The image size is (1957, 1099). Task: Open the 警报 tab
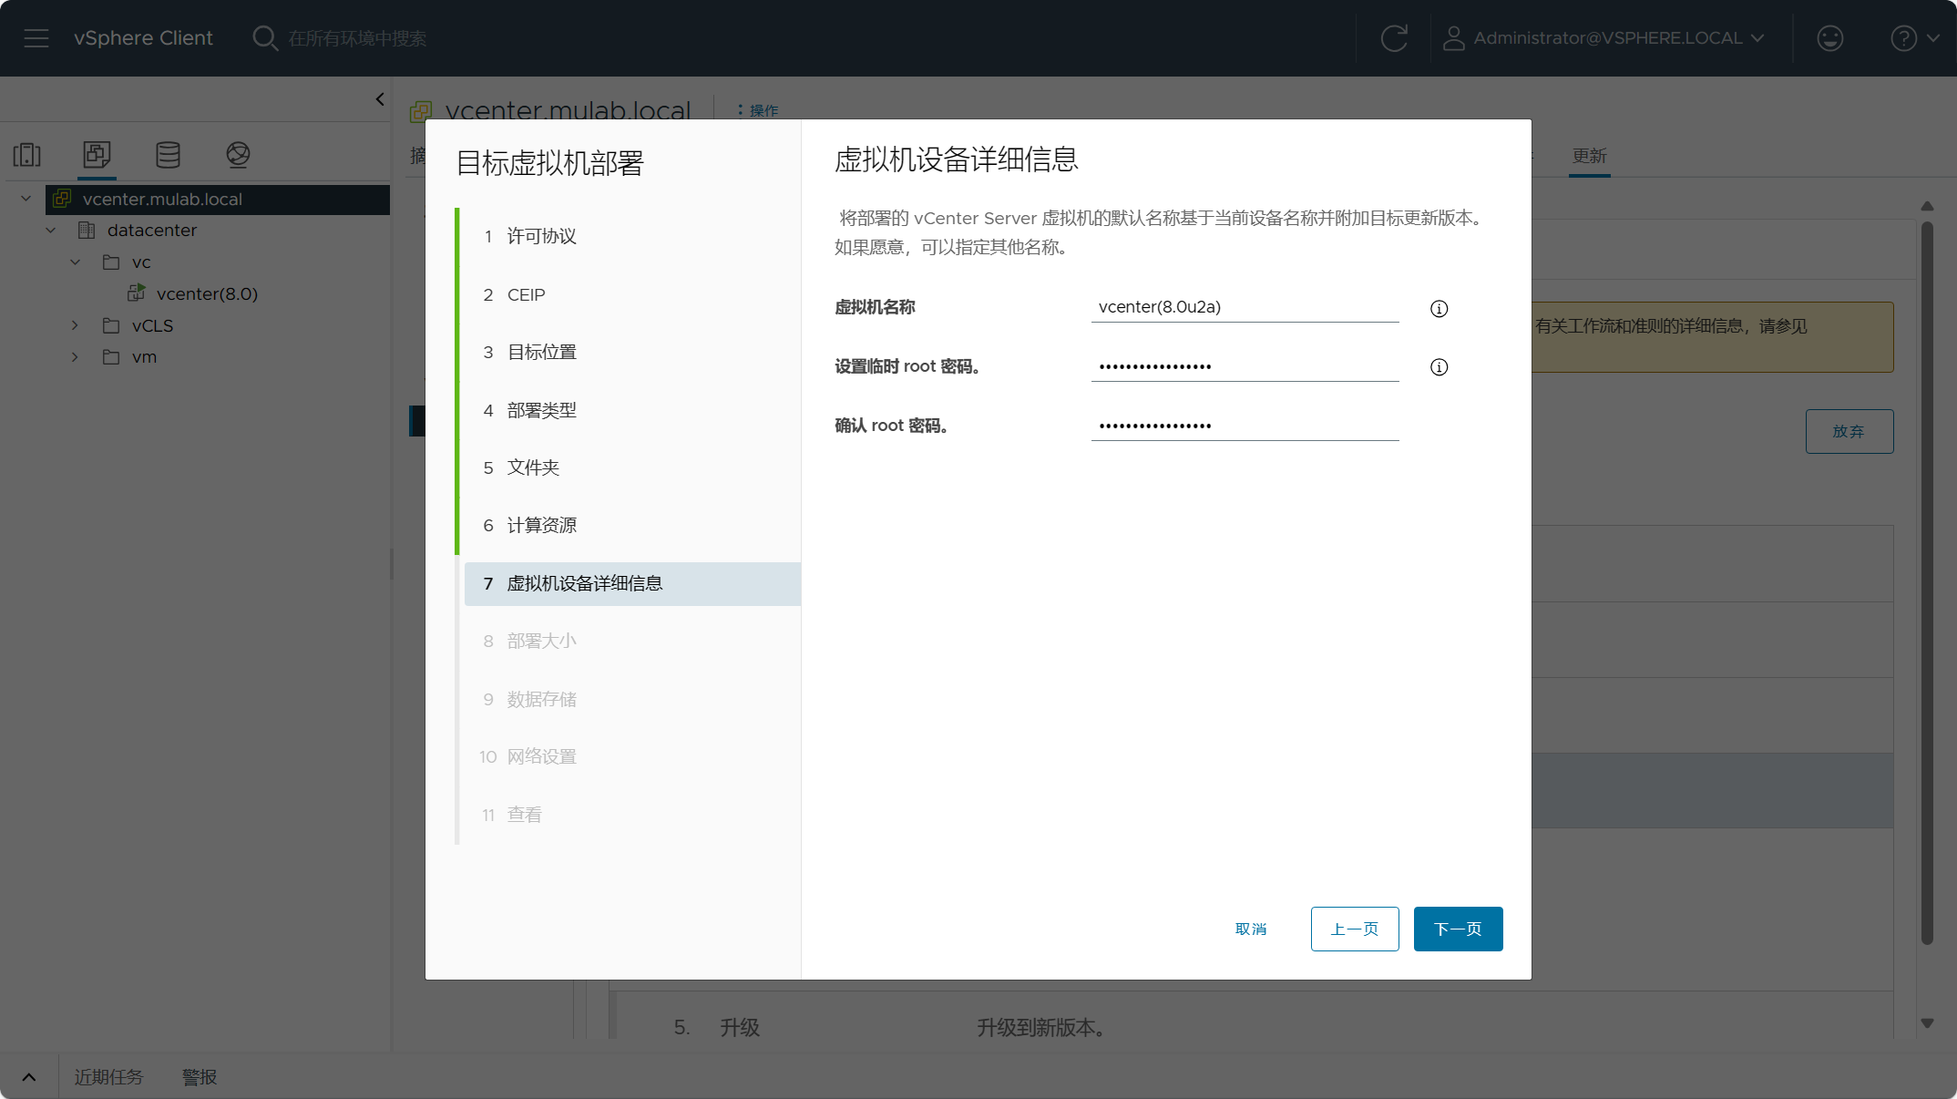point(200,1077)
